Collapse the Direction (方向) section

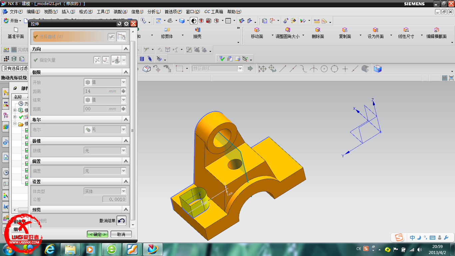tap(126, 49)
